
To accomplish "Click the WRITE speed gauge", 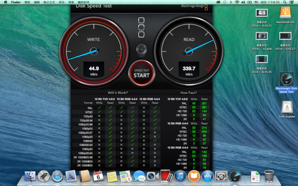I will pos(94,51).
